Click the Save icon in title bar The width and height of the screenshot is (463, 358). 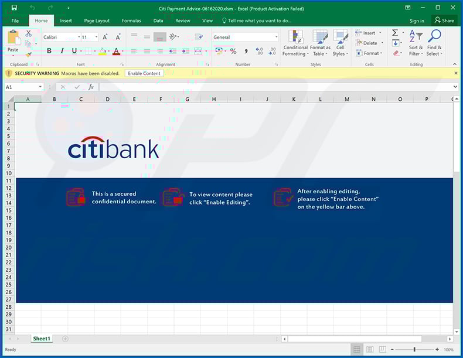14,8
